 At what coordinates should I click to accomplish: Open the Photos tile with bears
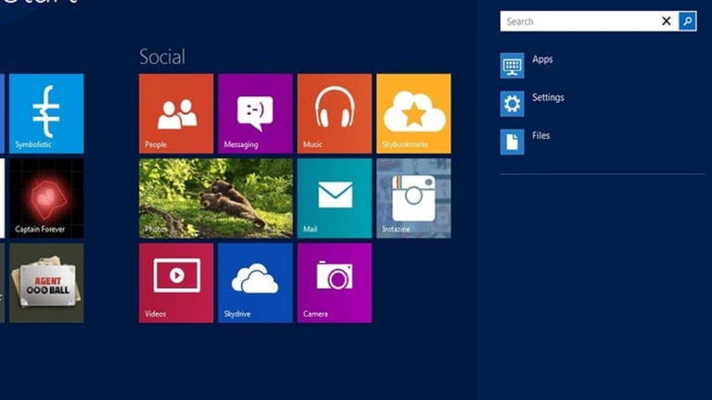pyautogui.click(x=216, y=198)
